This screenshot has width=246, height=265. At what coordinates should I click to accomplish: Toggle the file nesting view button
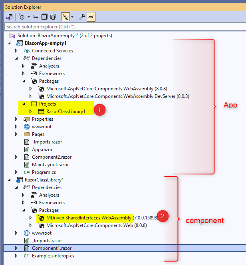click(65, 17)
